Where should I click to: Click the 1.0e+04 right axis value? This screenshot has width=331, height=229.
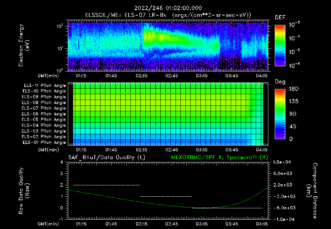(x=282, y=162)
